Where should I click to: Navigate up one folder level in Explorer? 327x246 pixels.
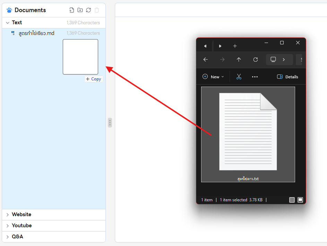[239, 60]
